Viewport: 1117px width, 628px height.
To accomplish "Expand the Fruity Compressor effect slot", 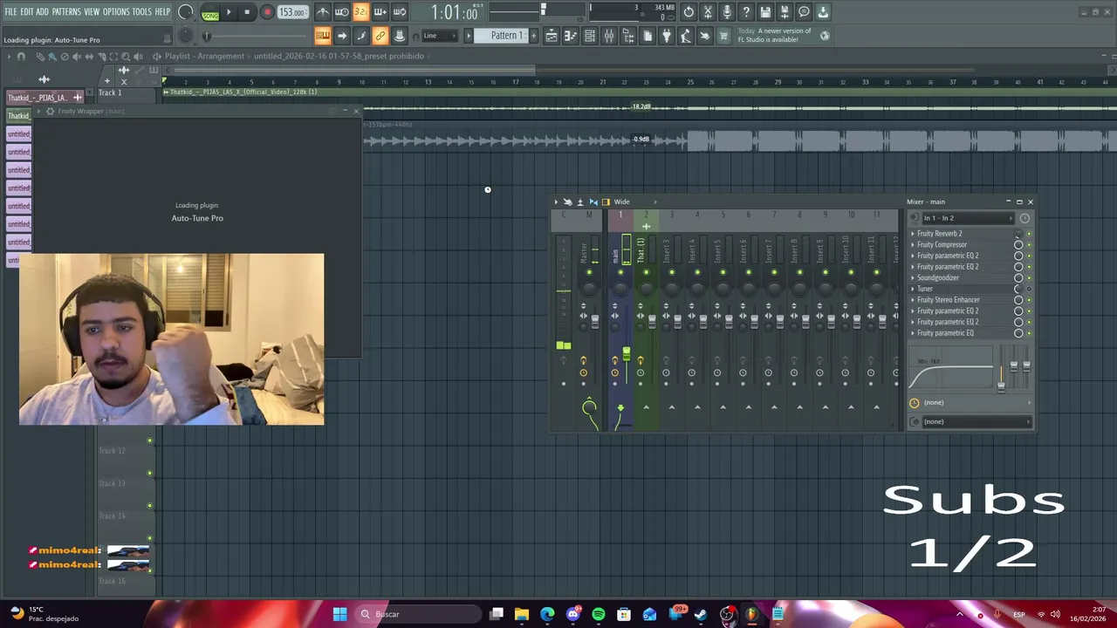I will coord(913,244).
